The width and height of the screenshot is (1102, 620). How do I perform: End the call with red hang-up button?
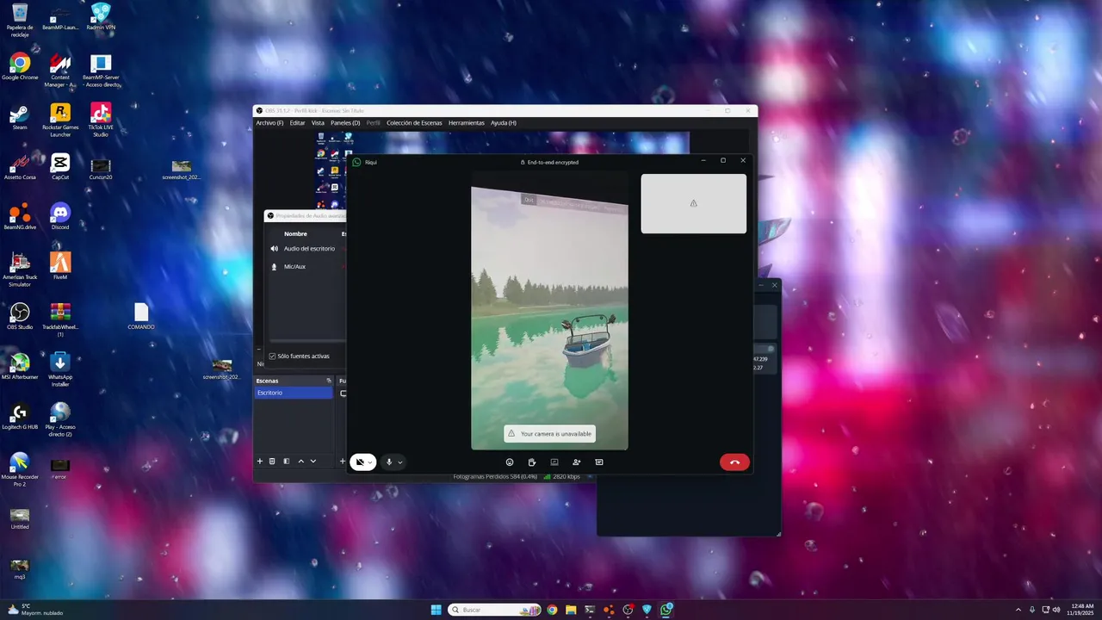[x=734, y=462]
